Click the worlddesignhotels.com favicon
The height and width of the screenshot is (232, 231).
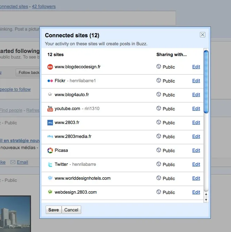click(50, 178)
